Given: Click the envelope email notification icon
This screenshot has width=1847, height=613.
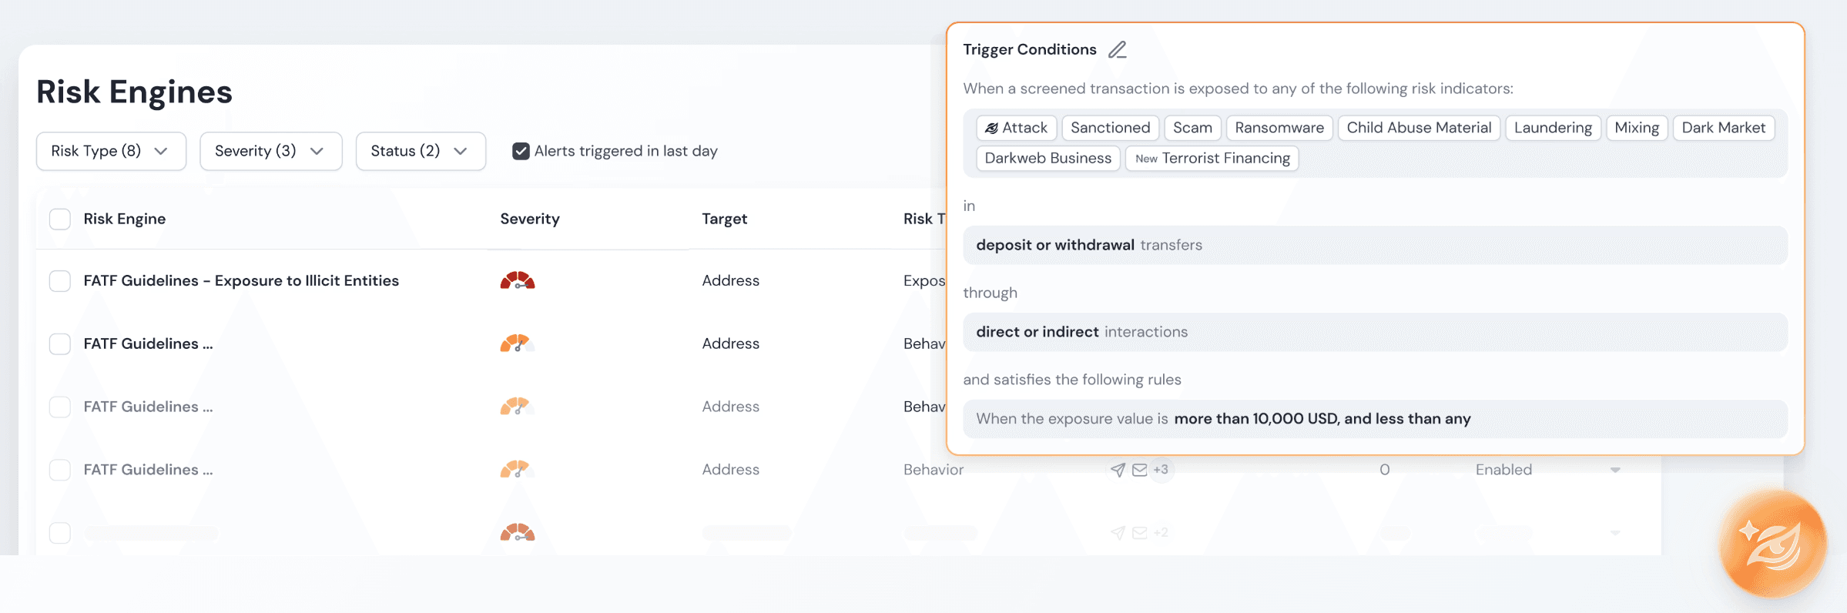Looking at the screenshot, I should tap(1140, 470).
